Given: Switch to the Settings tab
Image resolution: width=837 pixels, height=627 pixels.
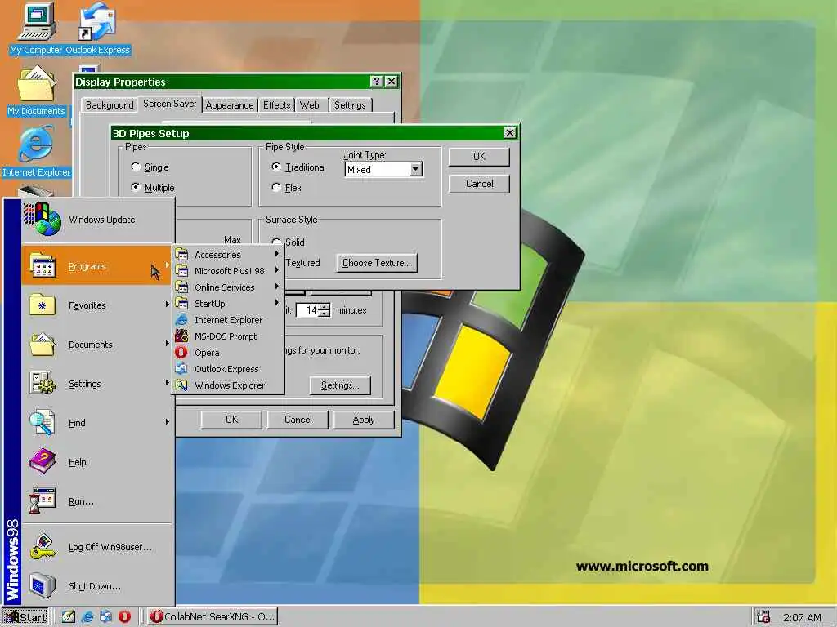Looking at the screenshot, I should 350,105.
